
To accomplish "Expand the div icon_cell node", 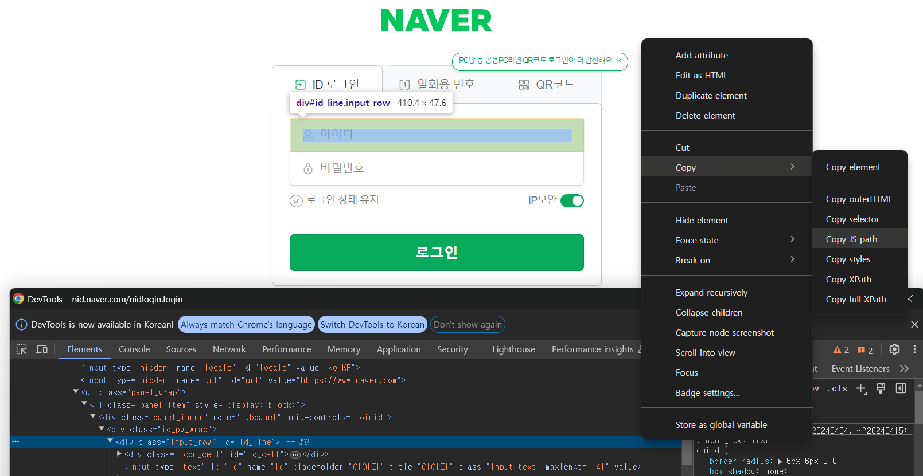I will [x=119, y=454].
